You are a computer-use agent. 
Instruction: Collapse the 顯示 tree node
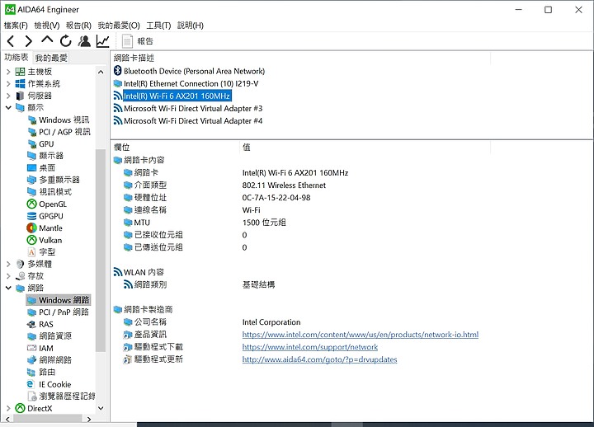(x=8, y=107)
